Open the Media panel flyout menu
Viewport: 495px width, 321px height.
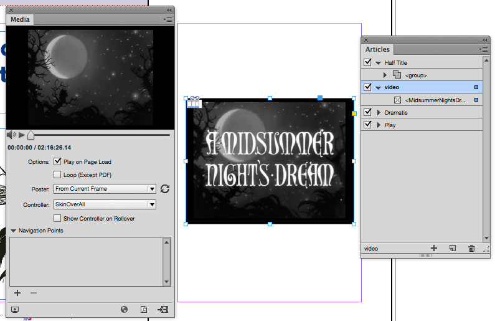[167, 19]
